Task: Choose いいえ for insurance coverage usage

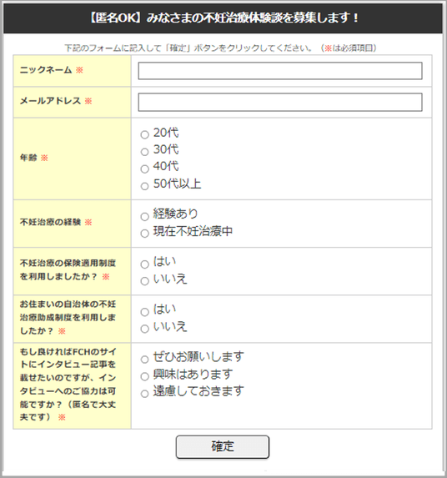Action: point(145,281)
